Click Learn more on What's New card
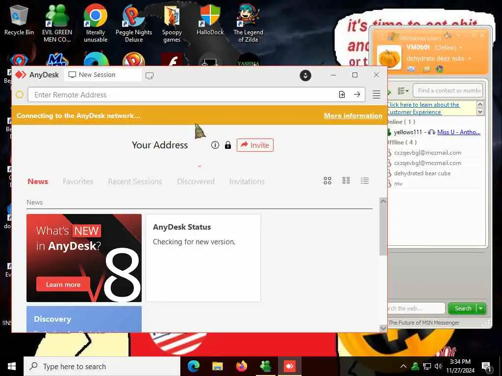 pos(63,284)
